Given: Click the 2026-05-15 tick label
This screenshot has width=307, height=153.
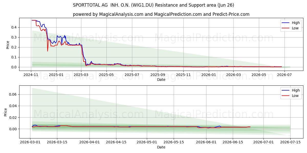Looking at the screenshot, I should click(173, 142).
